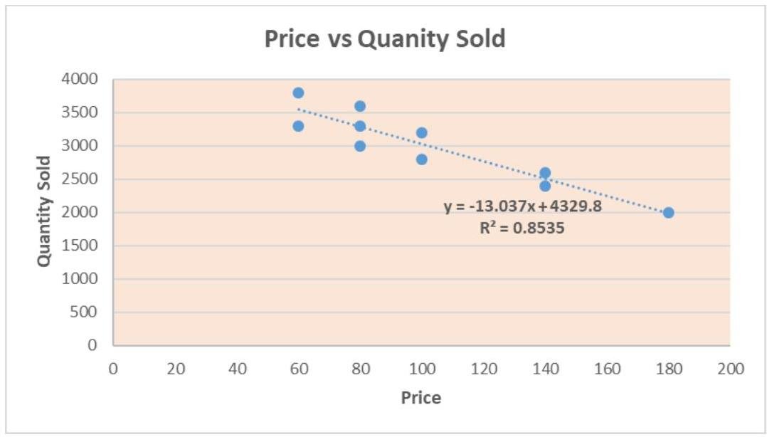Select the "Price" horizontal axis title

pyautogui.click(x=420, y=397)
